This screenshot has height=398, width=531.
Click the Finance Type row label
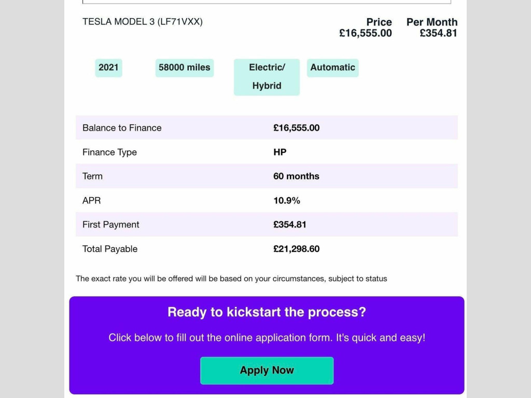109,152
